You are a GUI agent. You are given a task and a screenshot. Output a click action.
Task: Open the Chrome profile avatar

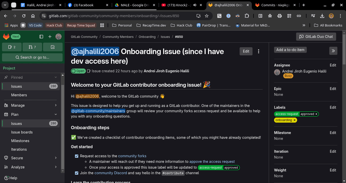click(x=331, y=16)
